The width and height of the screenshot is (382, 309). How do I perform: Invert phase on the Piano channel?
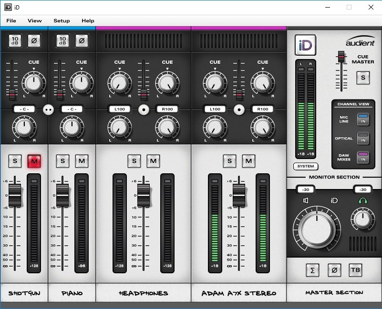[x=82, y=40]
